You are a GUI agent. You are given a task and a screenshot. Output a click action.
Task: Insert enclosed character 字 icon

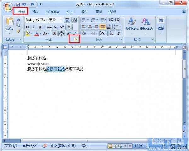[61, 34]
